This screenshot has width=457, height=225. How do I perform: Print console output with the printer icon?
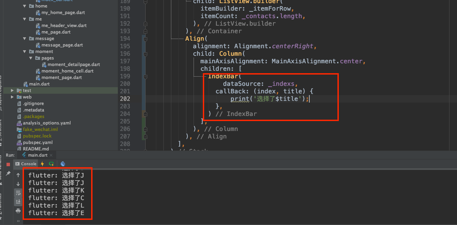18,211
